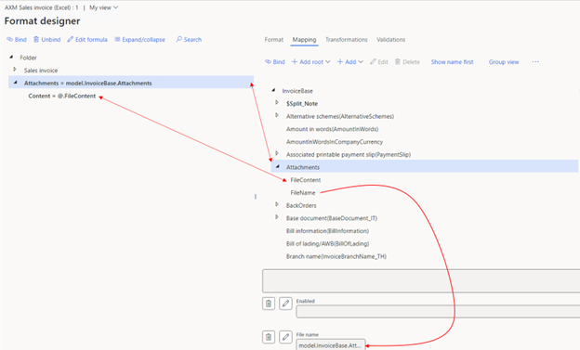Open the more options ellipsis menu
Image resolution: width=580 pixels, height=350 pixels.
click(535, 62)
